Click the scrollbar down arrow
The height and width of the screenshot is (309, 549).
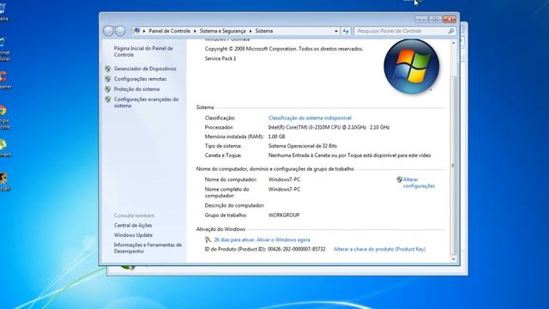point(454,259)
